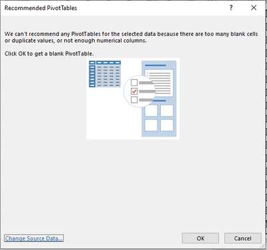Image resolution: width=267 pixels, height=250 pixels.
Task: Open the dialog help question mark
Action: pos(231,8)
